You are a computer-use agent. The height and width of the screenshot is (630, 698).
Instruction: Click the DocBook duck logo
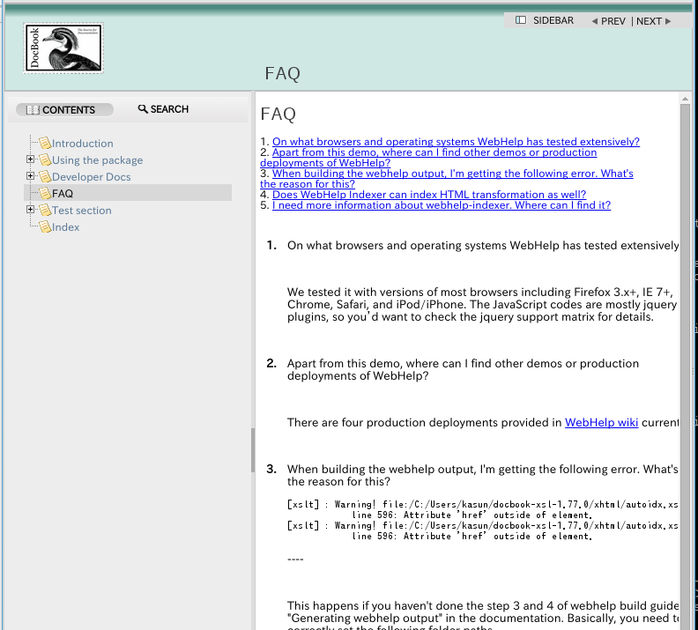[x=63, y=48]
